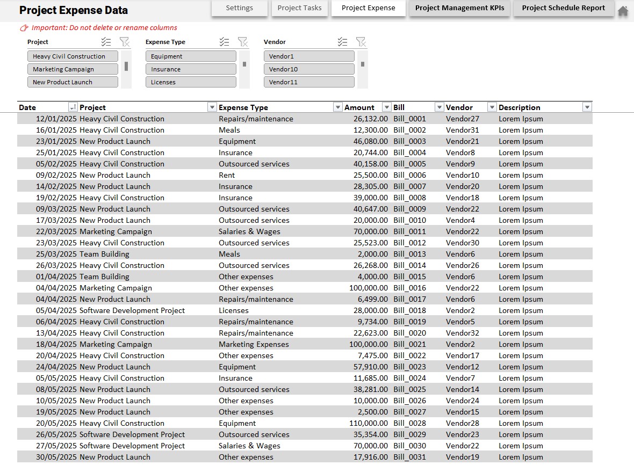Click the Project Management KPIs button
The width and height of the screenshot is (634, 465).
[459, 8]
